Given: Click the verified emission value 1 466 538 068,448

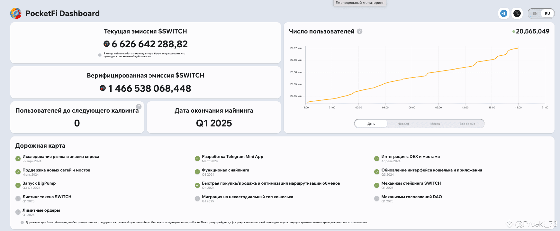Looking at the screenshot, I should pos(149,88).
